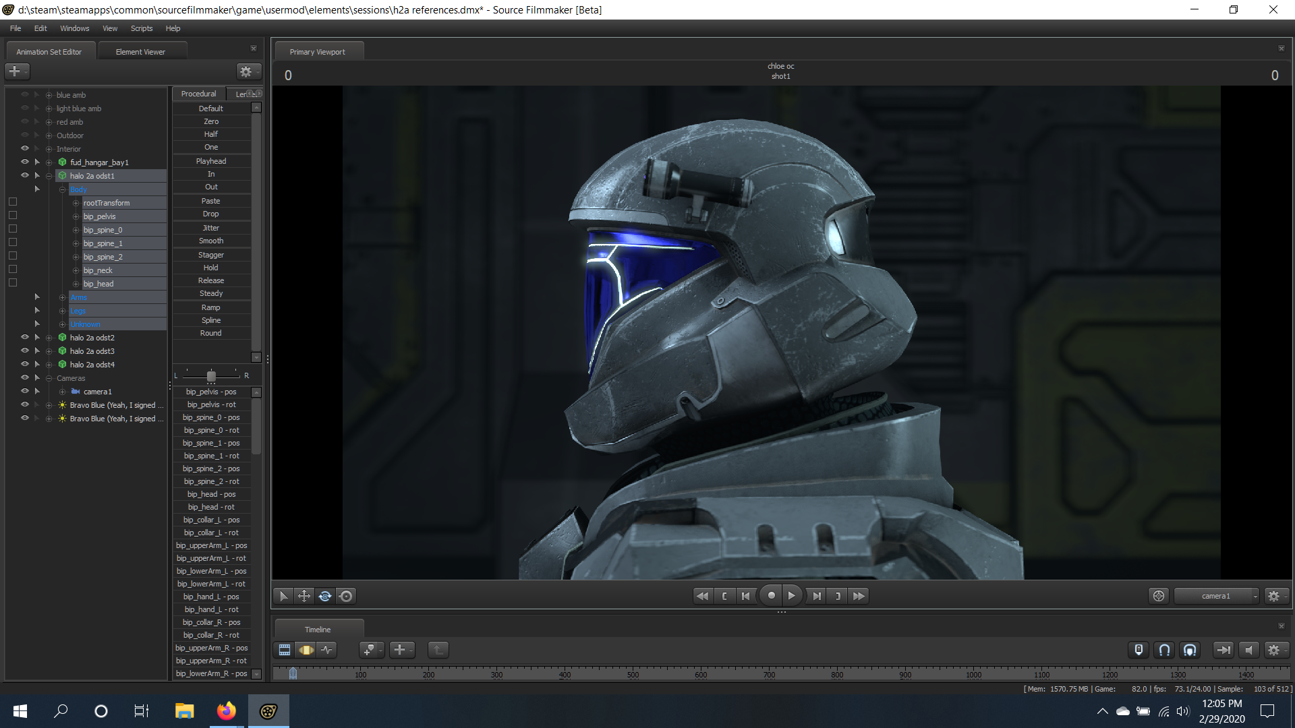
Task: Toggle visibility of camera1
Action: coord(25,391)
